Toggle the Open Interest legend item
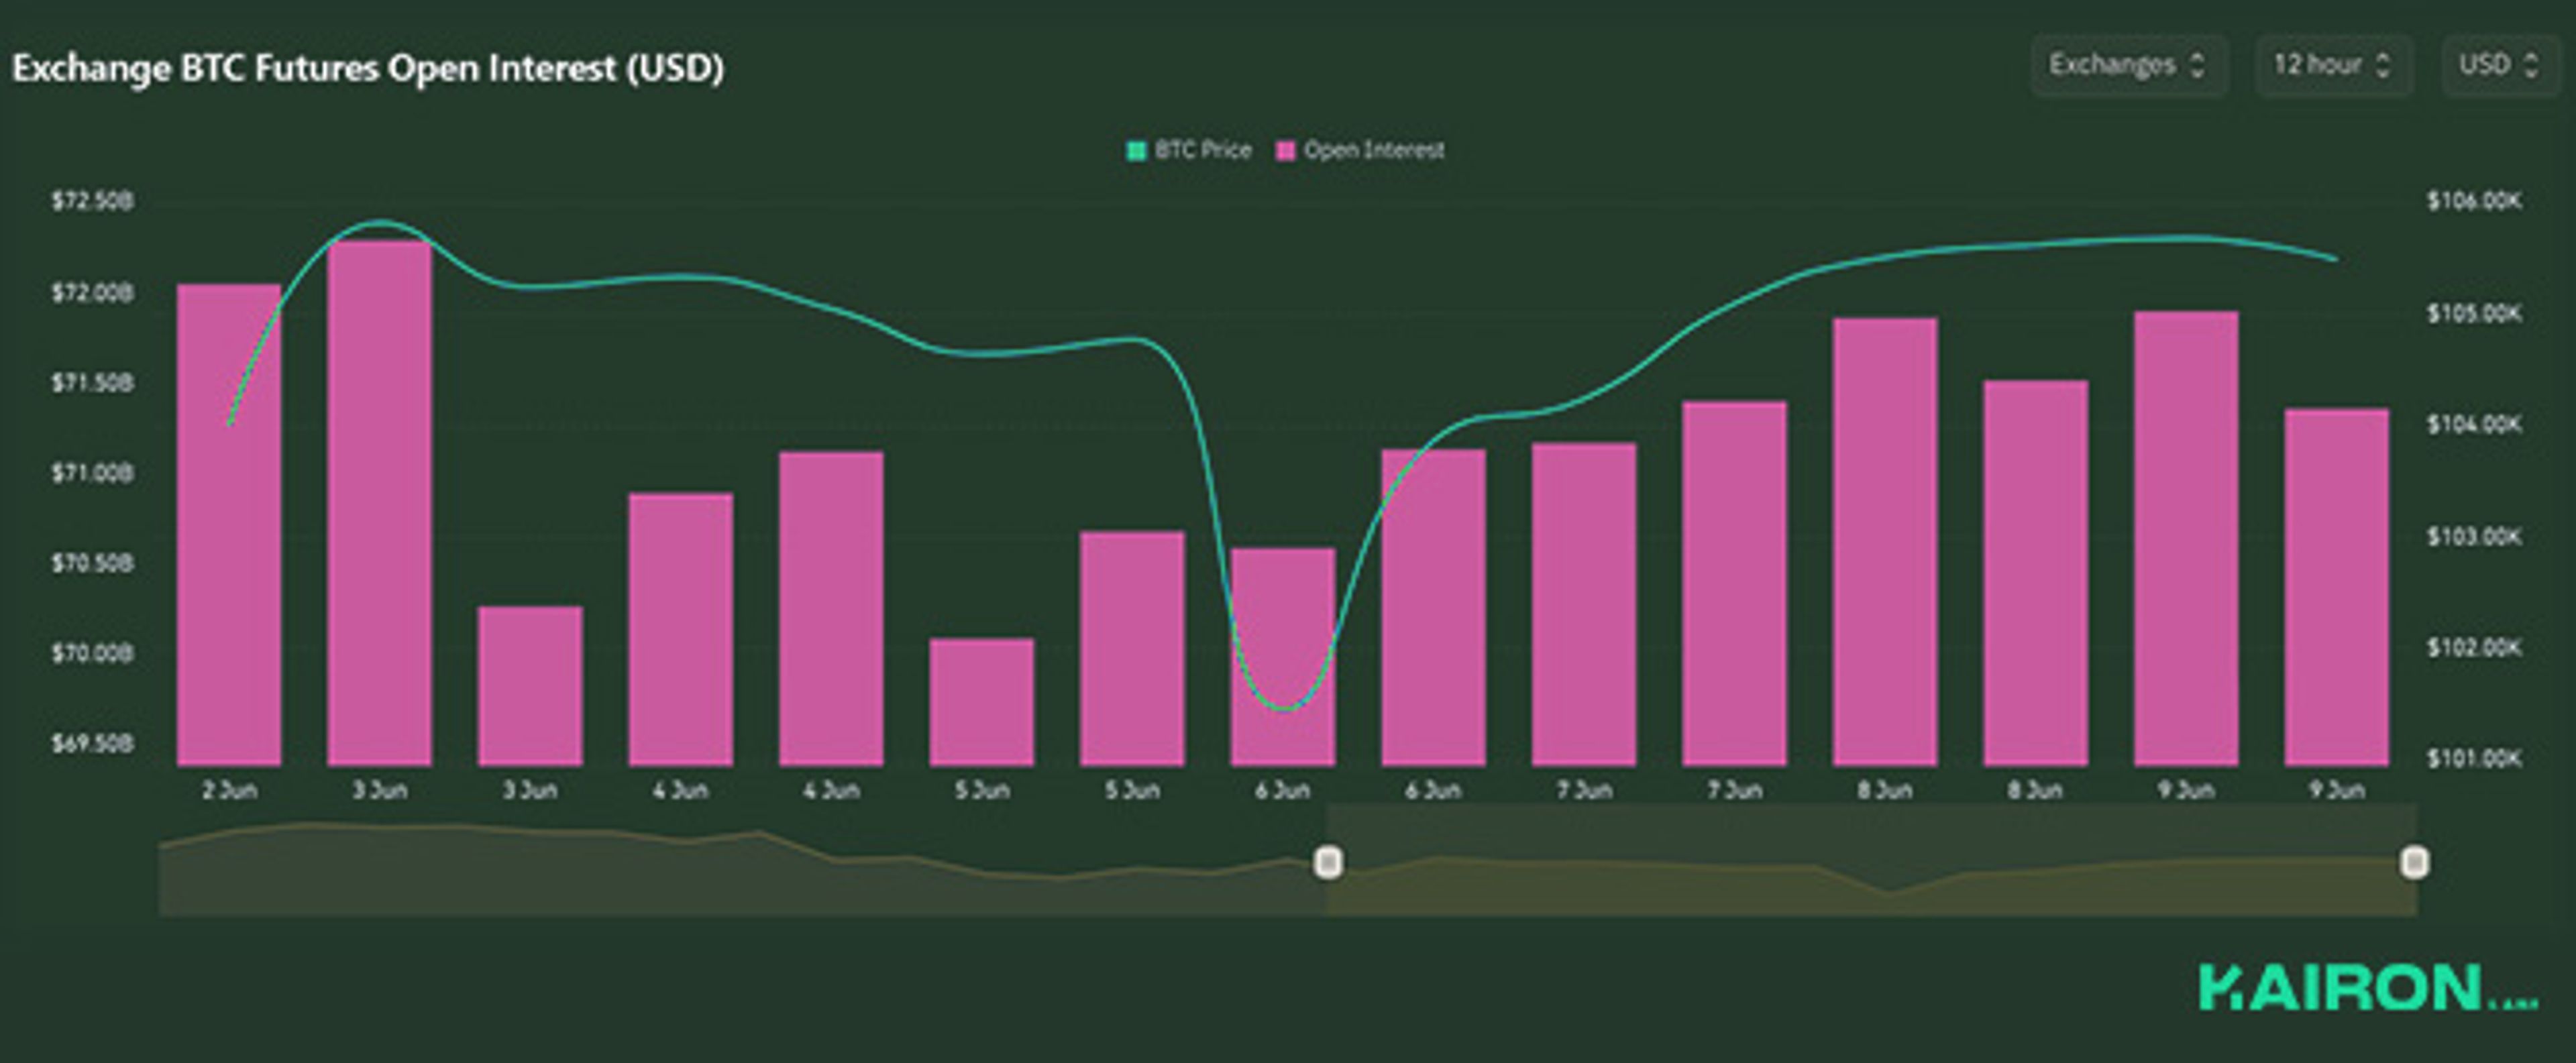This screenshot has height=1063, width=2576. point(1373,150)
